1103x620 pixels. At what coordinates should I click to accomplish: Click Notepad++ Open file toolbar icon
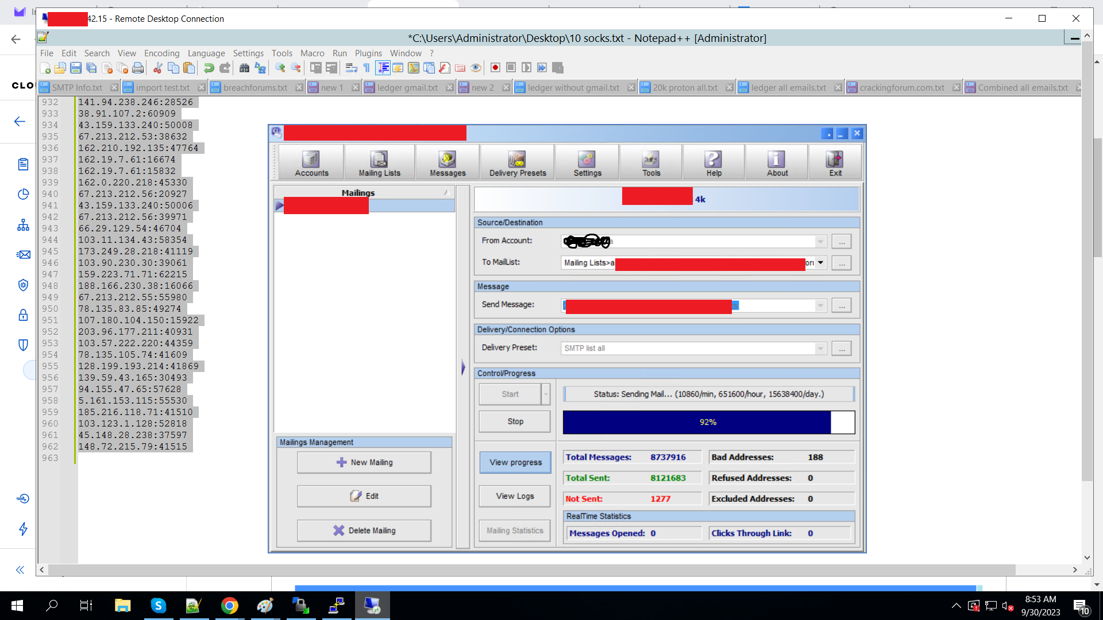click(x=60, y=68)
